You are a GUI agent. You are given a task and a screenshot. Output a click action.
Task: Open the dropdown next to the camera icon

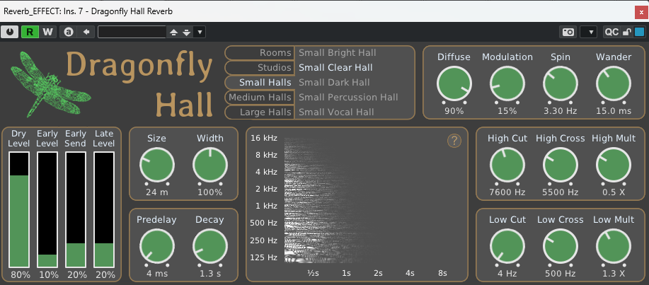[588, 32]
